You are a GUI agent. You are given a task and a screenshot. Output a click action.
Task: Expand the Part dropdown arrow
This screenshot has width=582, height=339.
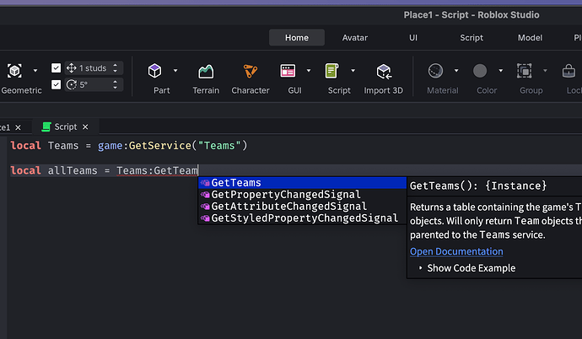click(x=175, y=71)
